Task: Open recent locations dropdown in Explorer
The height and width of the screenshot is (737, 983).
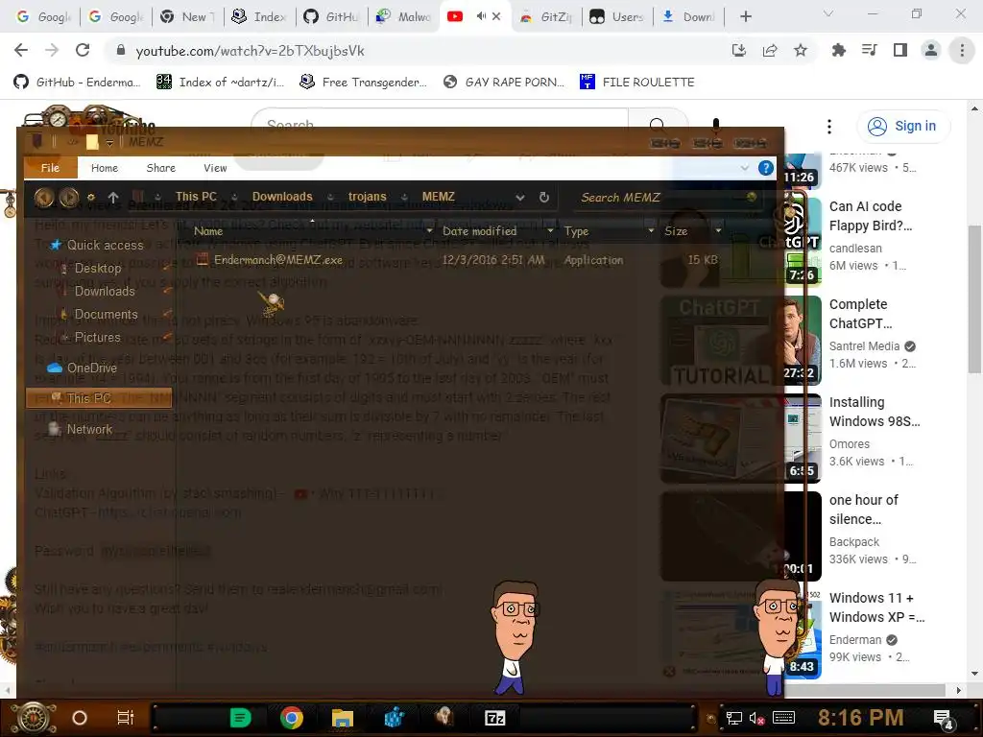Action: [91, 198]
